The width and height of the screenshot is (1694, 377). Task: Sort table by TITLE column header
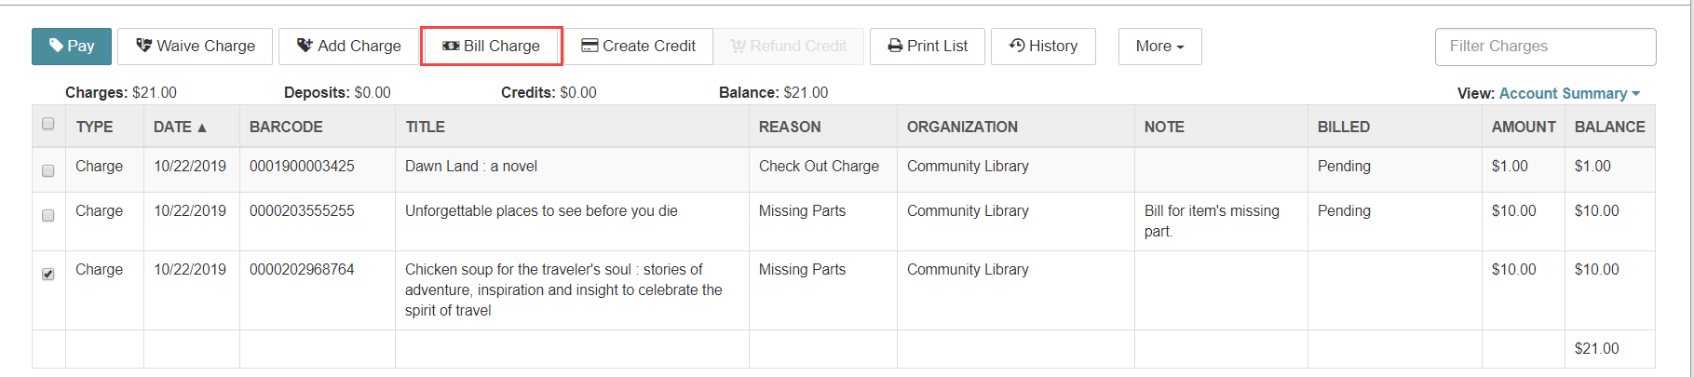(x=425, y=127)
